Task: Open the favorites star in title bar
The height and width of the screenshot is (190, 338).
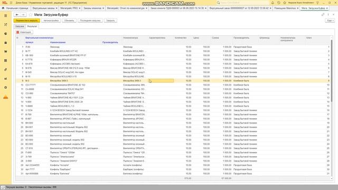Action: tap(285, 3)
